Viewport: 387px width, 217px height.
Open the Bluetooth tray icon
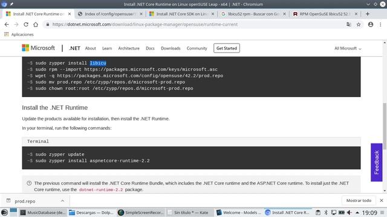point(326,213)
